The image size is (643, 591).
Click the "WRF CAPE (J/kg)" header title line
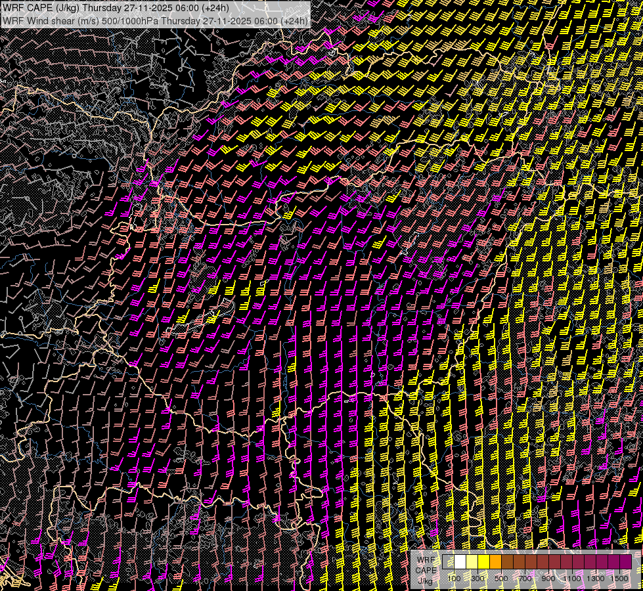pos(39,7)
